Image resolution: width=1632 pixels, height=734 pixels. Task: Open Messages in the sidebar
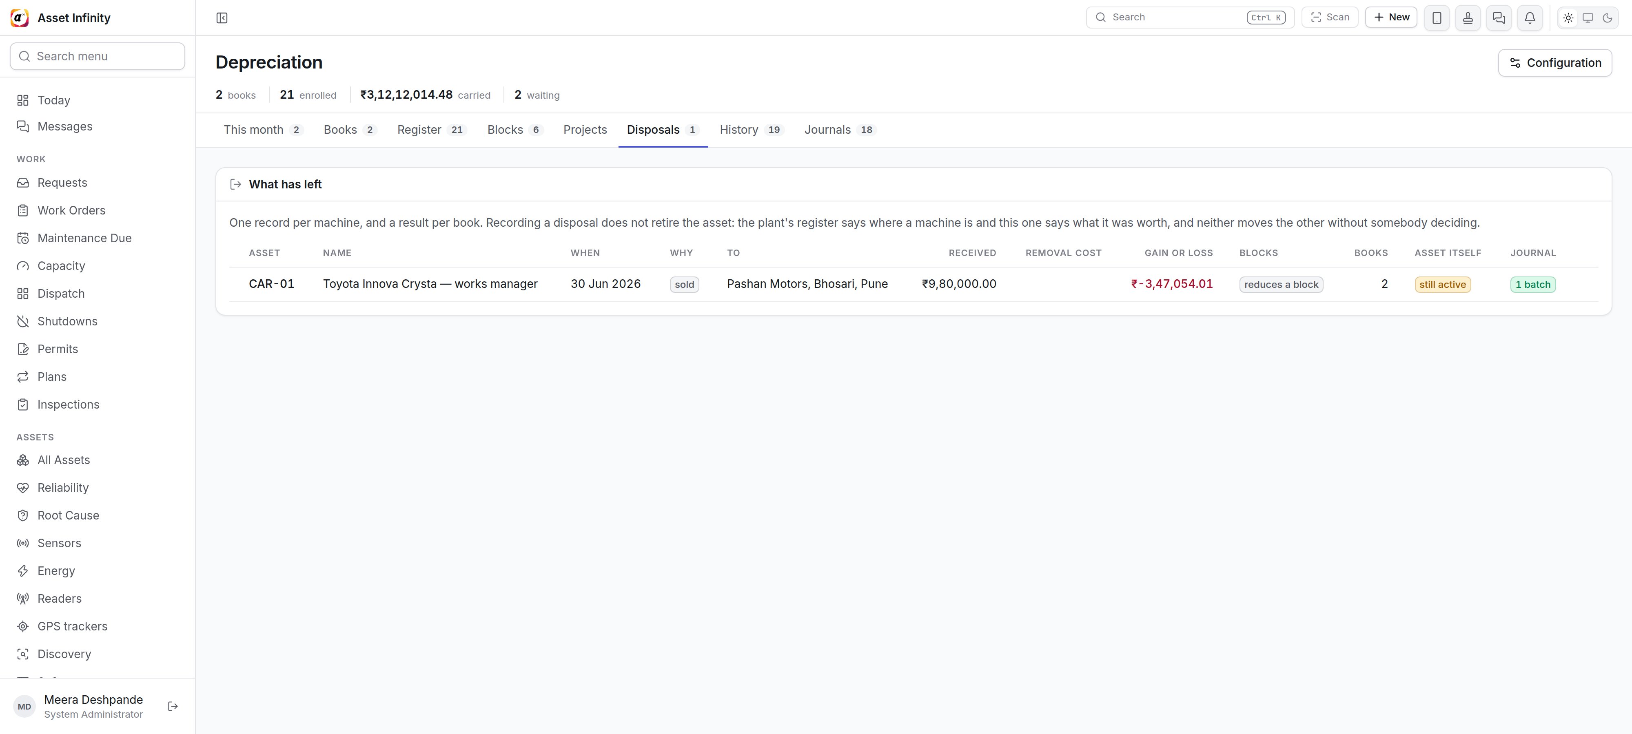point(98,127)
